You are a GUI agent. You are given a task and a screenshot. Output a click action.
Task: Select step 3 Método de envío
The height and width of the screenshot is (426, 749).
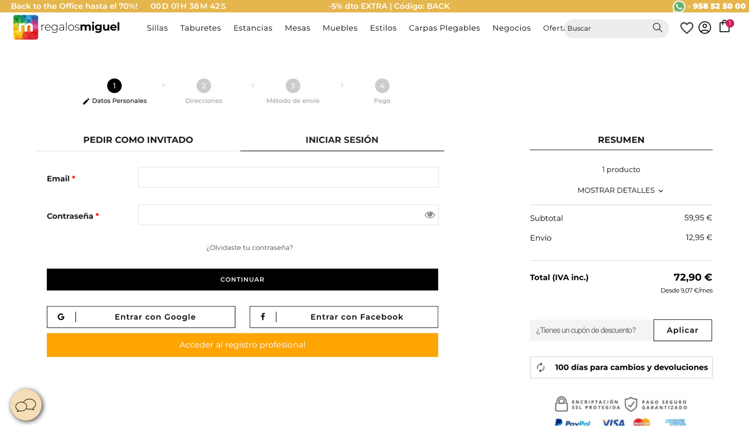293,92
